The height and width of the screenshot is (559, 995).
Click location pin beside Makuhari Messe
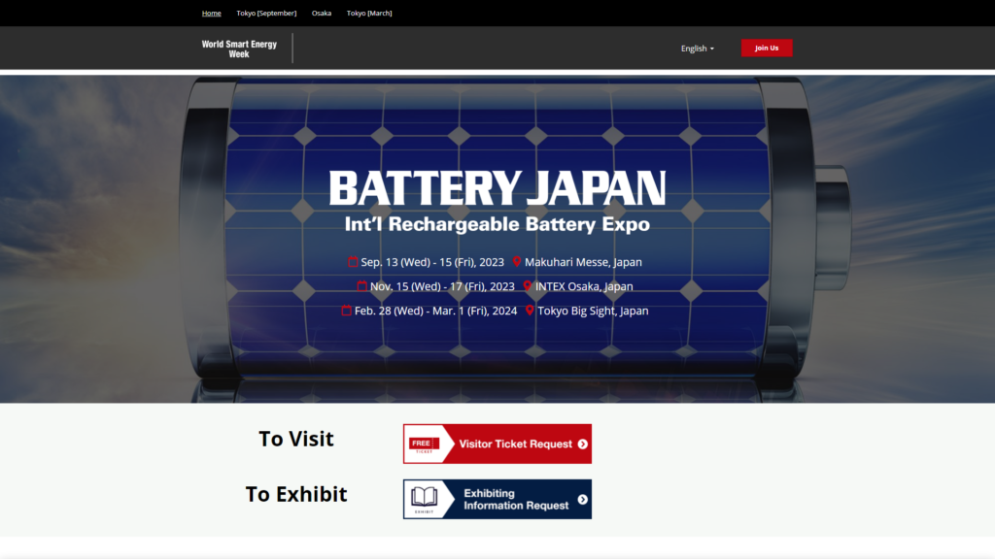(517, 261)
